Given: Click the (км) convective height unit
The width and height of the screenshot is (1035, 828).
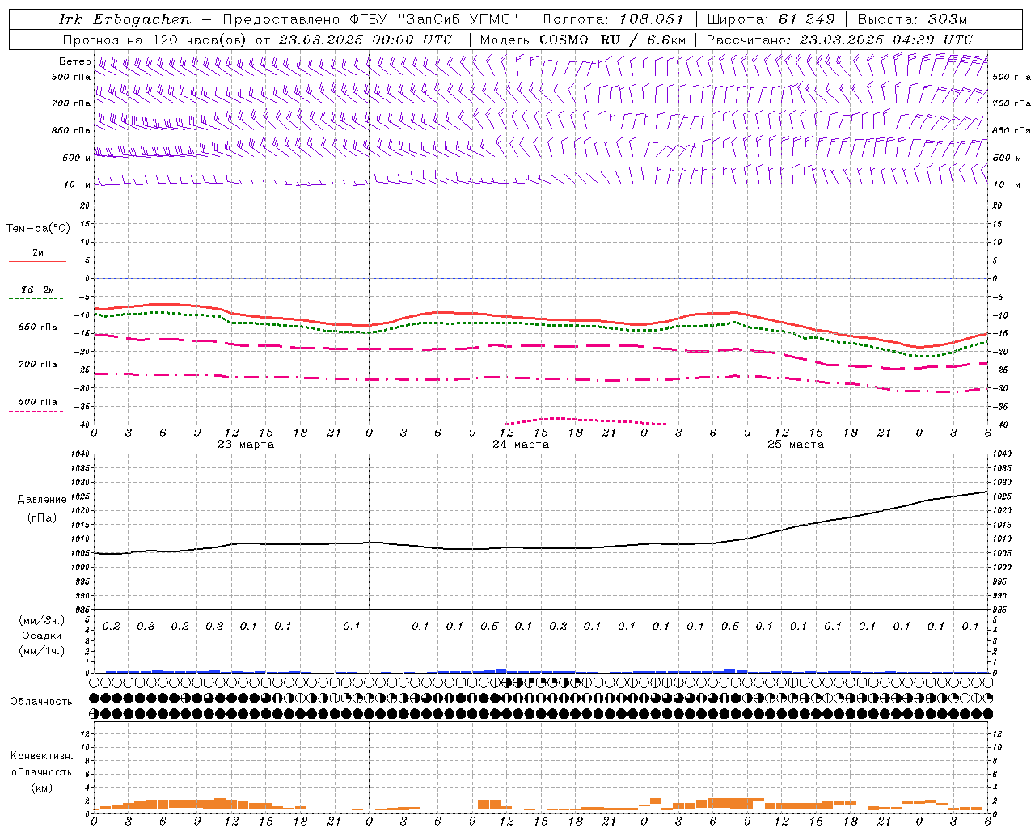Looking at the screenshot, I should [x=42, y=788].
